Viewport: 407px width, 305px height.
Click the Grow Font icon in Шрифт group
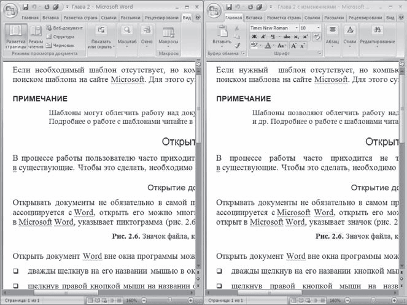click(x=294, y=45)
